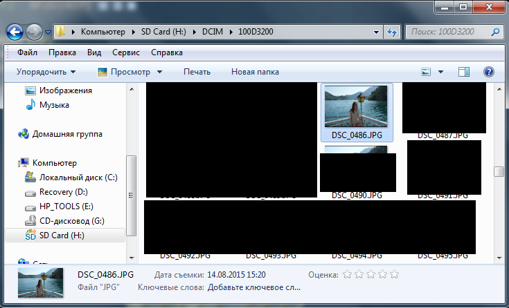Click file list scroll-down arrow
Screen dimensions: 509x308
coord(499,258)
